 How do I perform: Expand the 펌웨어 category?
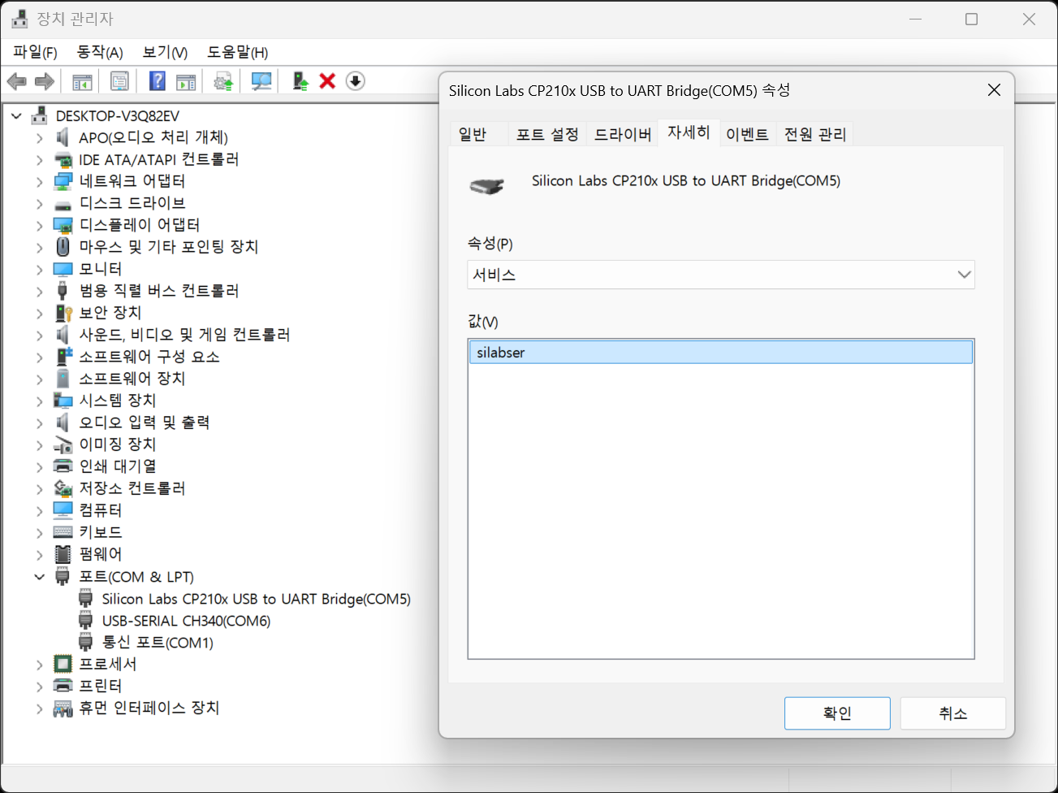point(39,554)
